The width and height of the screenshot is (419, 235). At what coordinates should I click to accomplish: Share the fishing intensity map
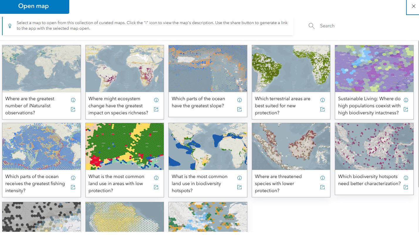[73, 187]
